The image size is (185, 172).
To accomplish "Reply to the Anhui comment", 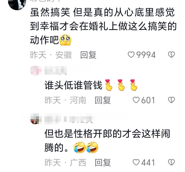I will [88, 55].
